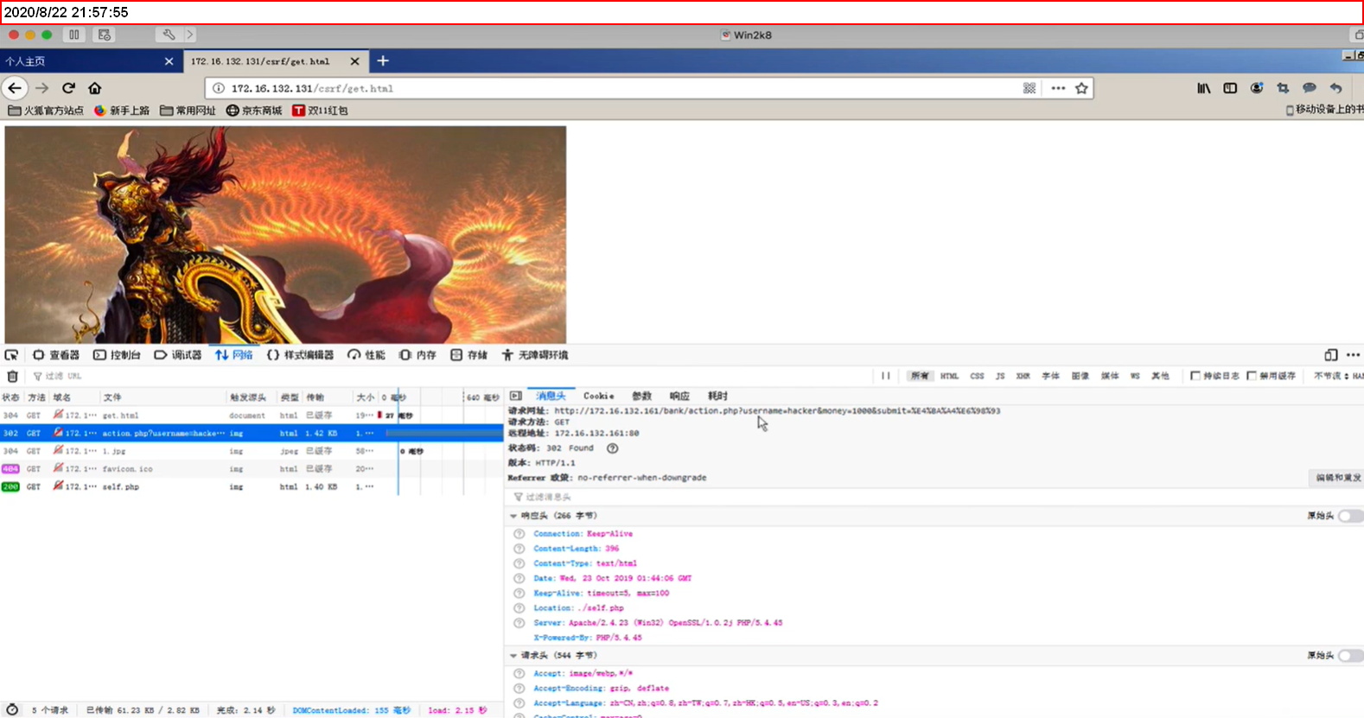Click the warrior image on the page
The height and width of the screenshot is (718, 1364).
285,235
